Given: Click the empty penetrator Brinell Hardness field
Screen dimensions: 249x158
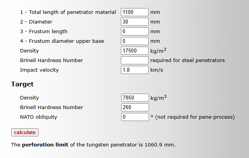Looking at the screenshot, I should tap(135, 61).
